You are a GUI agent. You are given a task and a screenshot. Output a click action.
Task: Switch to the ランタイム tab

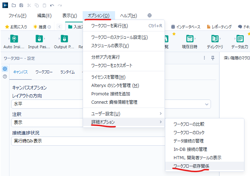pyautogui.click(x=67, y=72)
